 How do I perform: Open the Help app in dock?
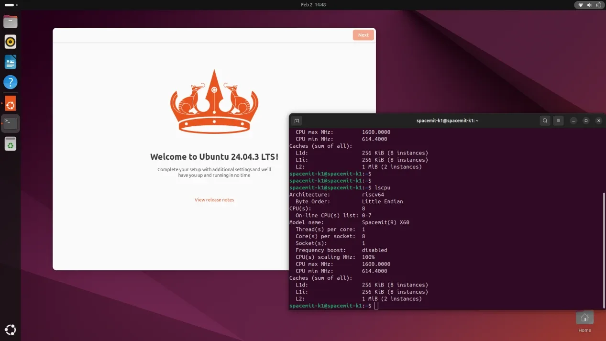(x=10, y=82)
